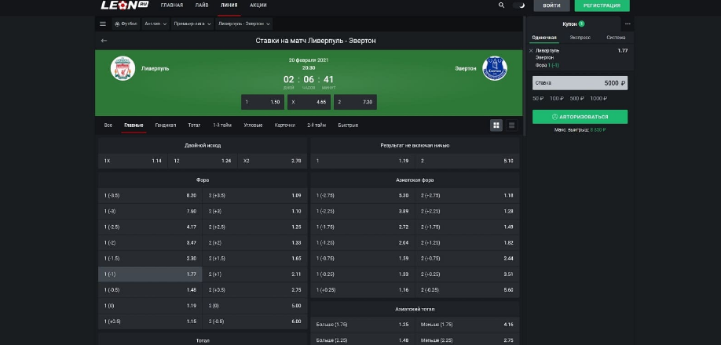Expand the Футбол sport dropdown
The width and height of the screenshot is (721, 345).
point(126,24)
